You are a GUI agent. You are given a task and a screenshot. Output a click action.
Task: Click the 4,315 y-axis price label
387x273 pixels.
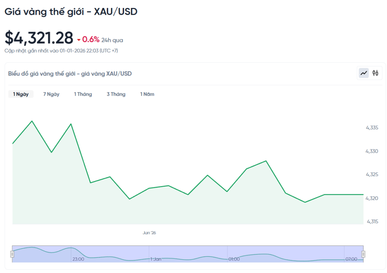pyautogui.click(x=372, y=221)
